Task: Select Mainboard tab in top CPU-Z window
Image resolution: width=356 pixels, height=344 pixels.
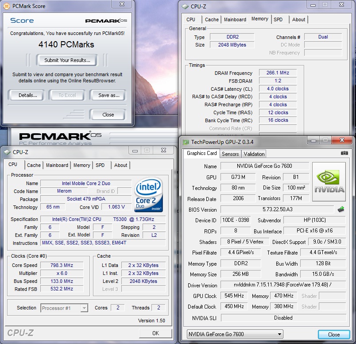Action: coord(235,19)
